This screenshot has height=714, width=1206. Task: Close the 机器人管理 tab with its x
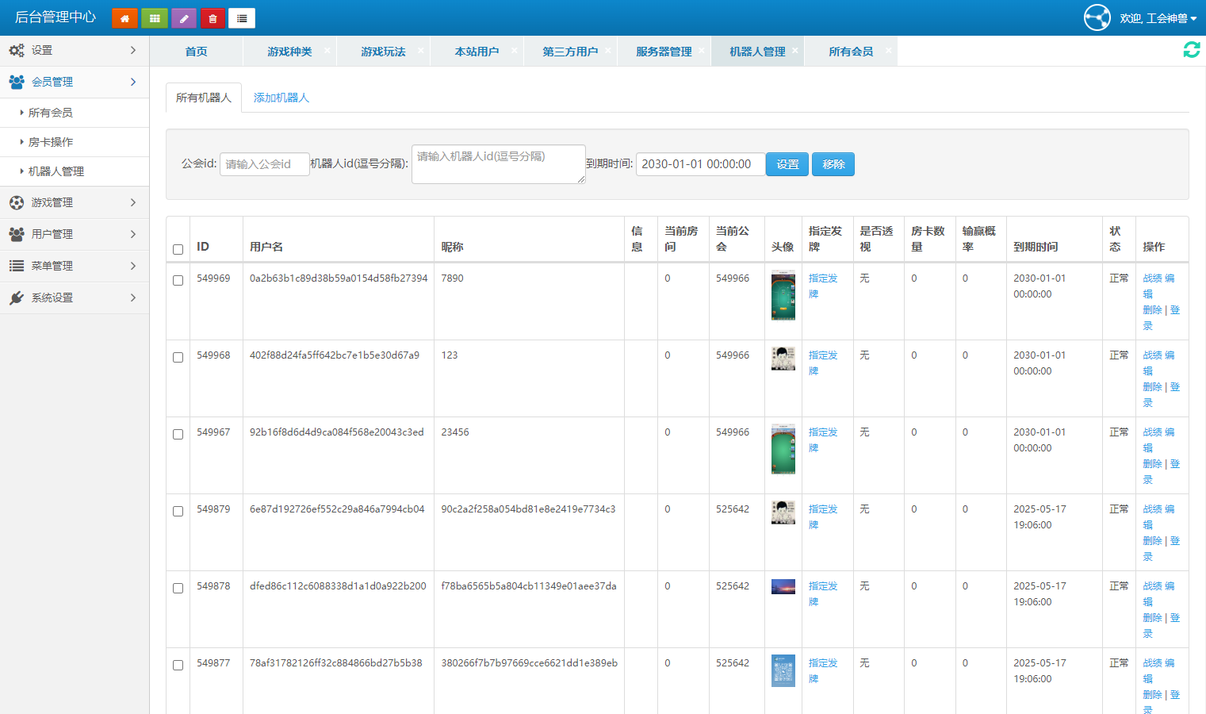click(x=795, y=50)
